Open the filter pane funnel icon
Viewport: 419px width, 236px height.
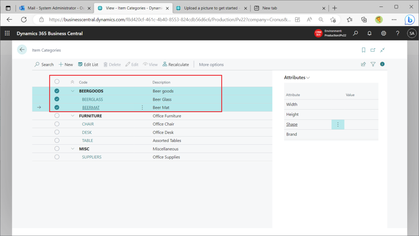click(373, 64)
